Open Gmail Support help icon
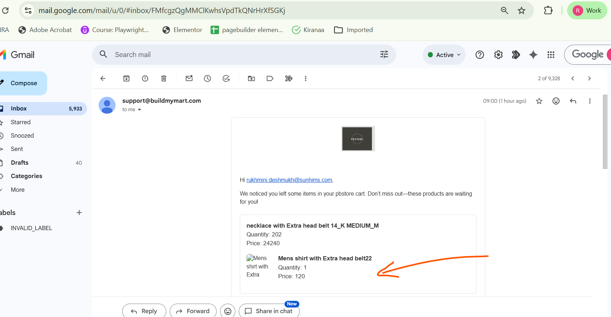Image resolution: width=611 pixels, height=317 pixels. pyautogui.click(x=480, y=55)
